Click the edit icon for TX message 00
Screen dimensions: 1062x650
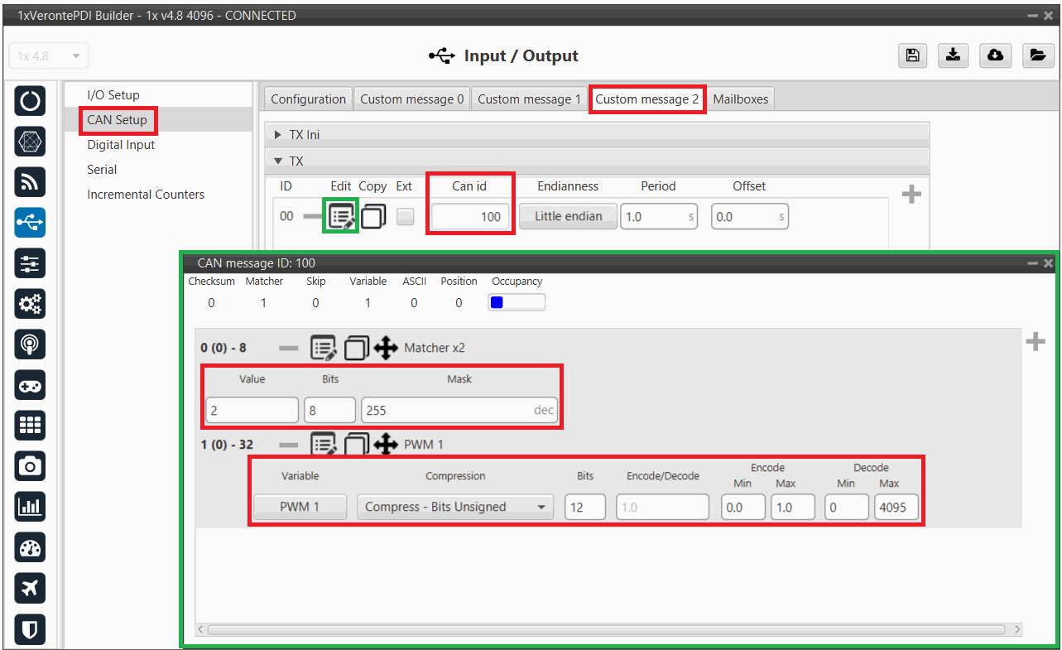342,217
